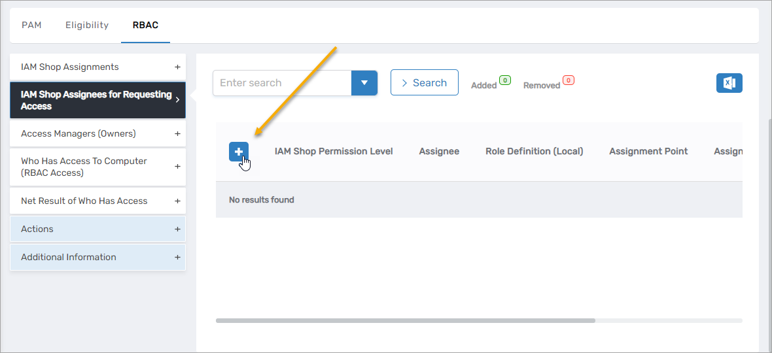Sort by Role Definition (Local) column
772x353 pixels.
click(x=534, y=152)
